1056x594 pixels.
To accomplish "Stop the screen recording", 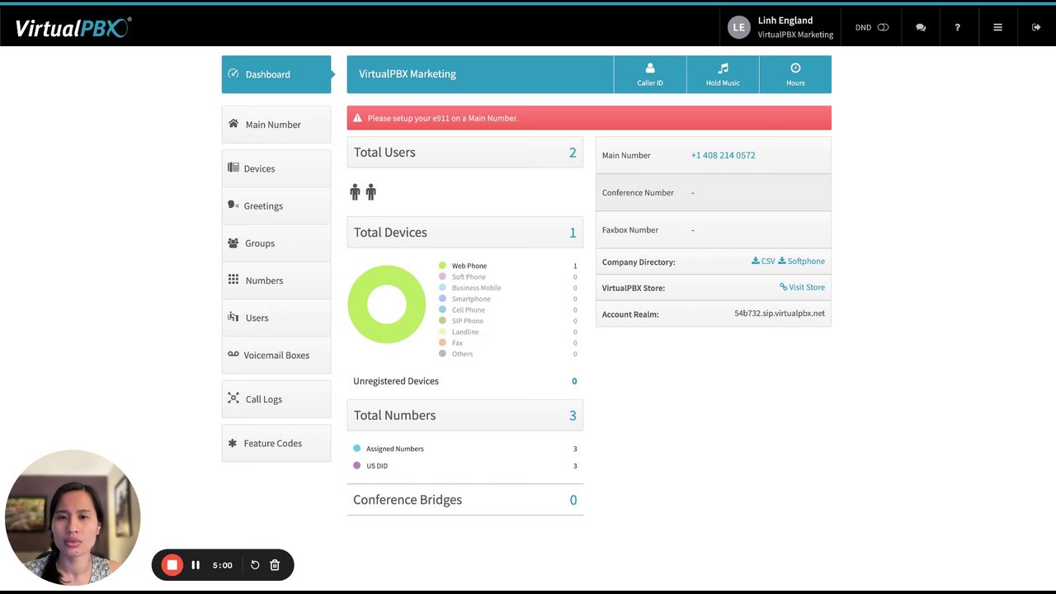I will tap(172, 565).
